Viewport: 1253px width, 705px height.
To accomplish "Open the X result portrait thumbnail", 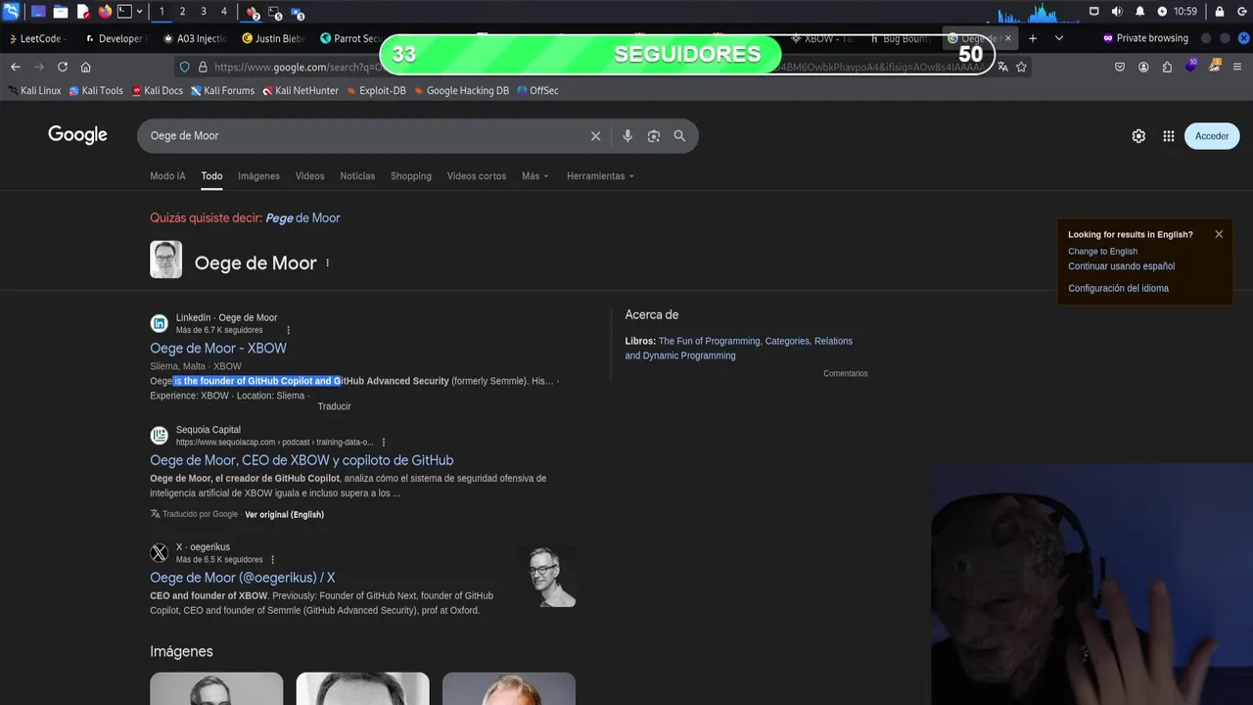I will click(x=546, y=577).
